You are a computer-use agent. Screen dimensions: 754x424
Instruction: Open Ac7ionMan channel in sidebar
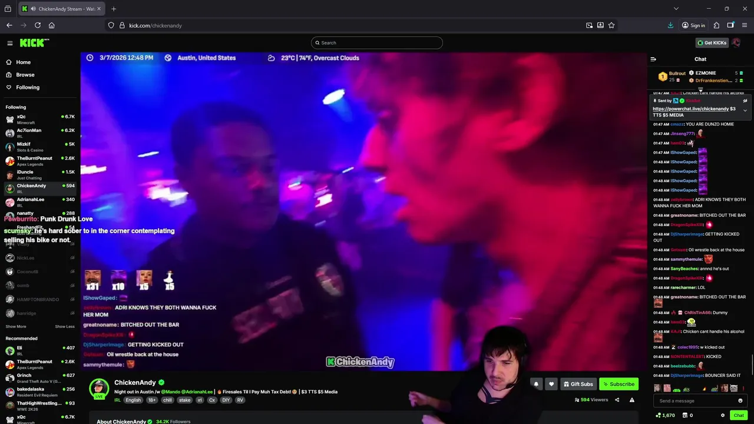40,132
